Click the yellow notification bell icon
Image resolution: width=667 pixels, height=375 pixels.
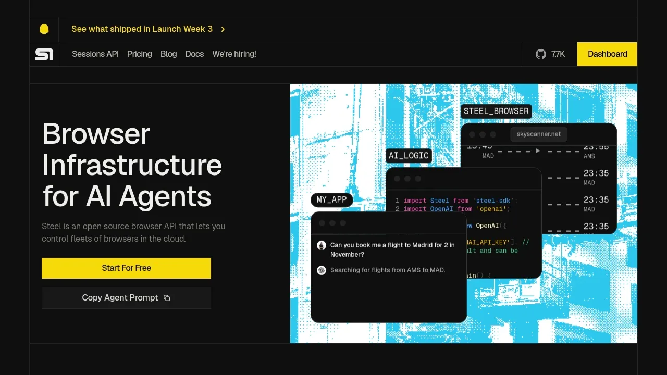click(x=44, y=29)
